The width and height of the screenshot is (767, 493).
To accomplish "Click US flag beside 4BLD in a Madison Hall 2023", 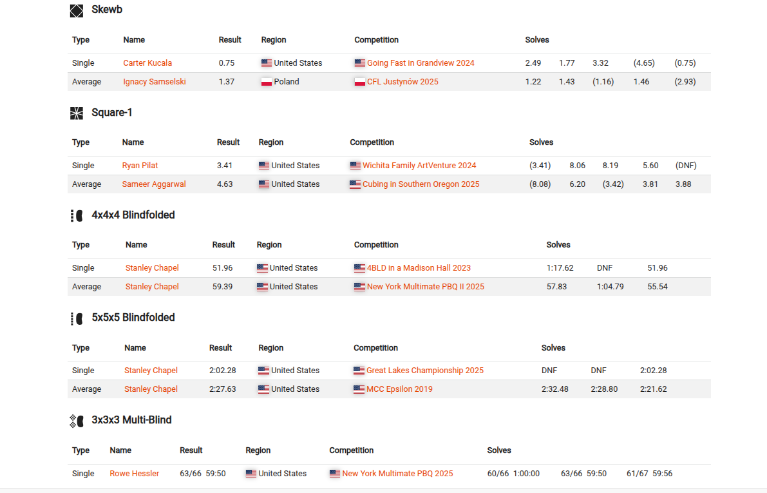I will click(359, 268).
